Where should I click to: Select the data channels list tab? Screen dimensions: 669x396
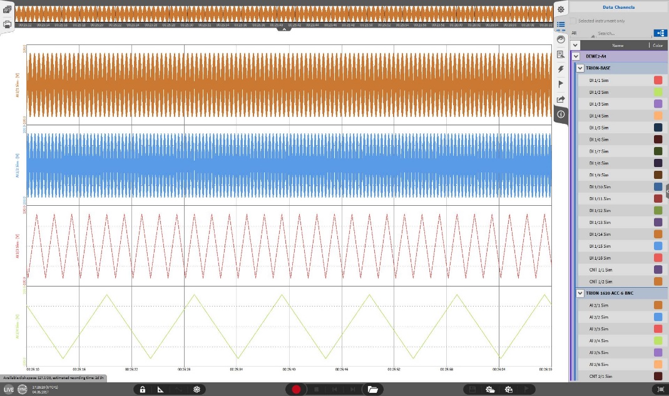561,24
